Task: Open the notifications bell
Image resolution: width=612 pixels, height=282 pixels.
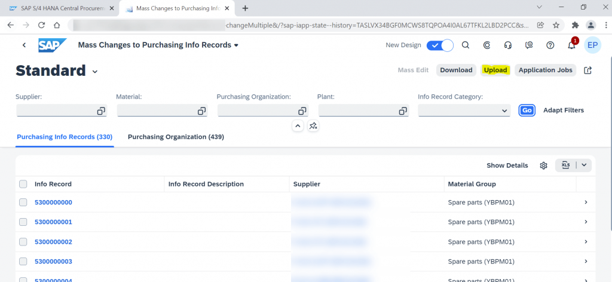Action: click(571, 45)
